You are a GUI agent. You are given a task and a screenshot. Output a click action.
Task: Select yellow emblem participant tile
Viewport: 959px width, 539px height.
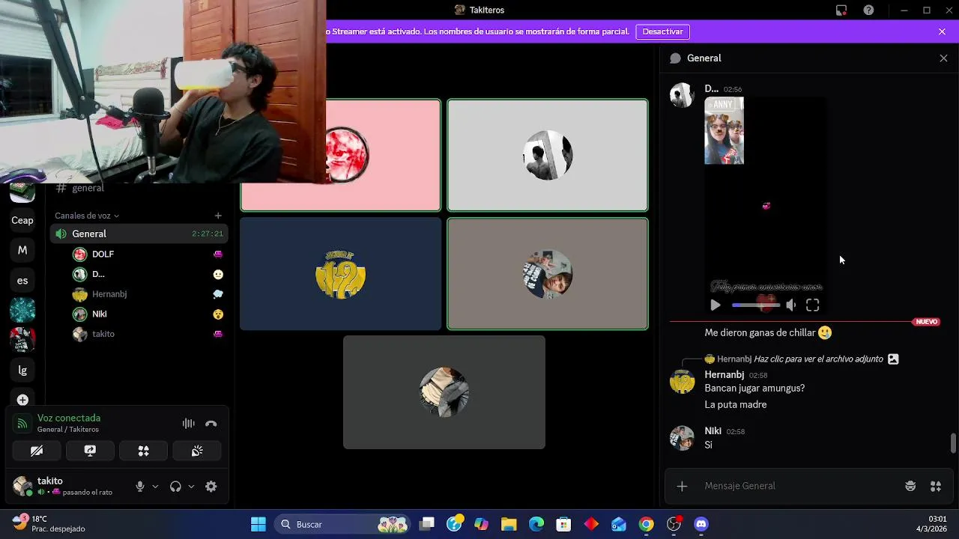tap(341, 274)
